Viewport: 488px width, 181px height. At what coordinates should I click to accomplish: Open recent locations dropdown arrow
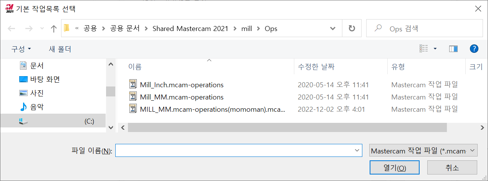[x=42, y=29]
